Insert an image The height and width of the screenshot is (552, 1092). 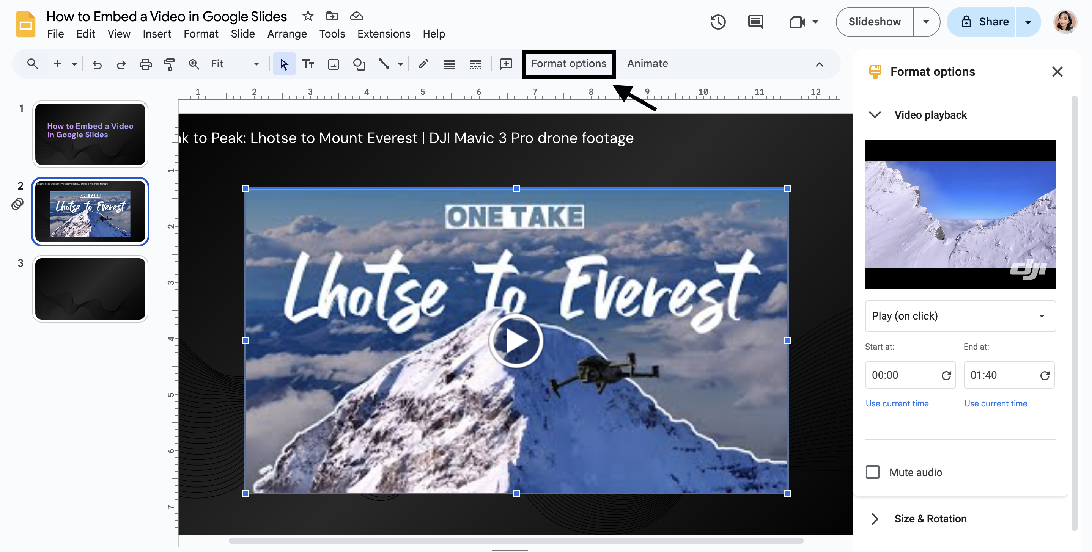334,64
